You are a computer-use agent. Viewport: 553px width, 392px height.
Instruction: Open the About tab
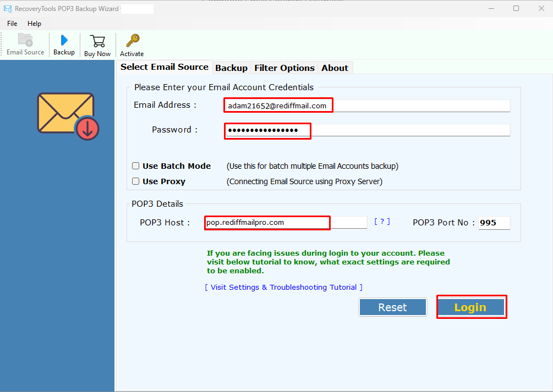(335, 68)
